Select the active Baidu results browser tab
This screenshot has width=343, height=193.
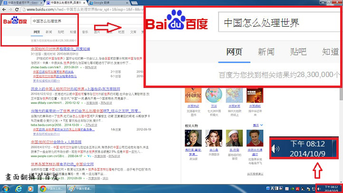pyautogui.click(x=66, y=3)
